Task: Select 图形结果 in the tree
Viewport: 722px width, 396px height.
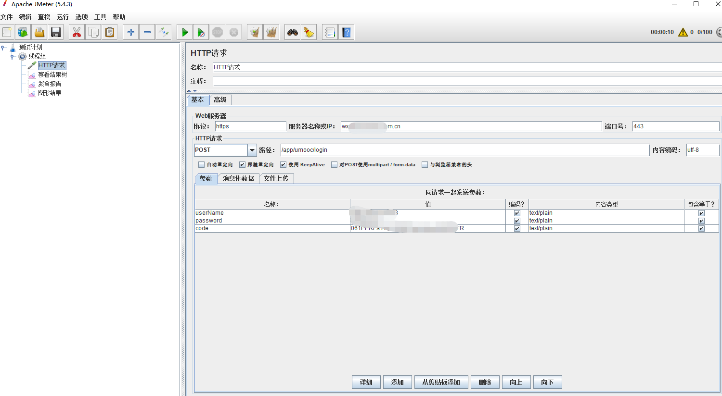Action: (x=50, y=93)
